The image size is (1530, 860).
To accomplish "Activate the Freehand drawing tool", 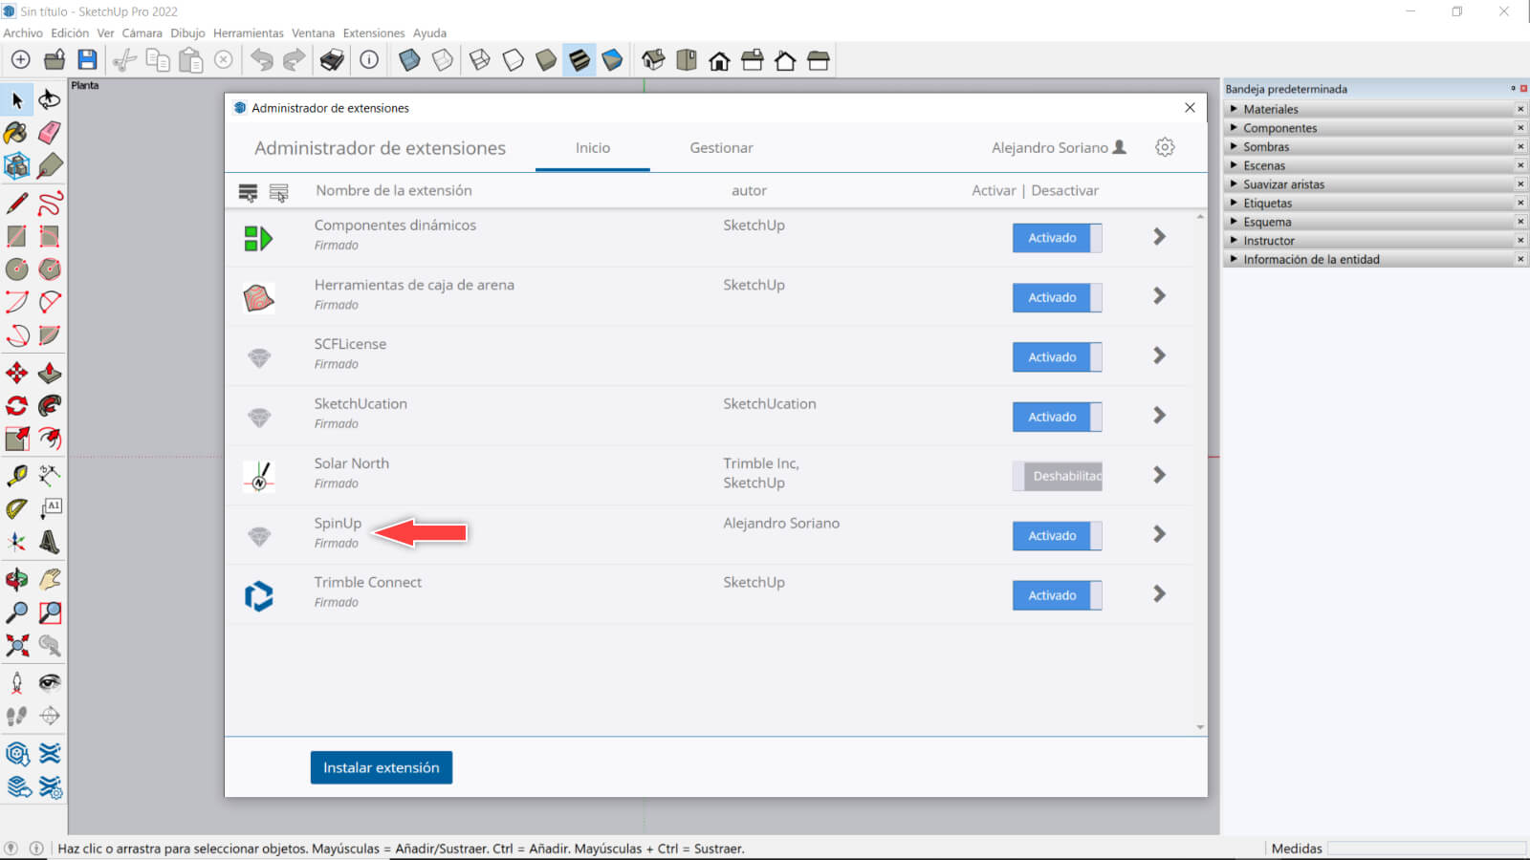I will (50, 203).
